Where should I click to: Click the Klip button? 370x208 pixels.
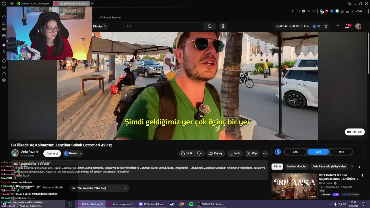point(252,153)
